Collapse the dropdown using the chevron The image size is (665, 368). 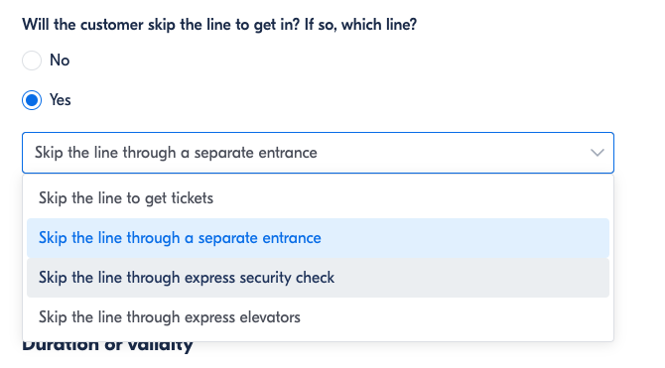click(x=598, y=153)
